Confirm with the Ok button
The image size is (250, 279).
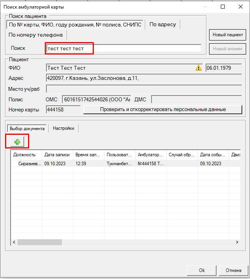point(201,270)
